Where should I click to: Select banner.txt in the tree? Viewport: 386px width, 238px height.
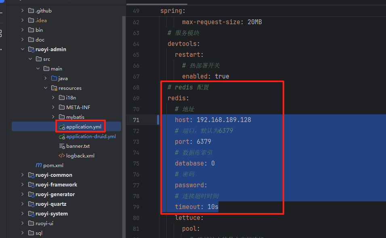point(78,146)
